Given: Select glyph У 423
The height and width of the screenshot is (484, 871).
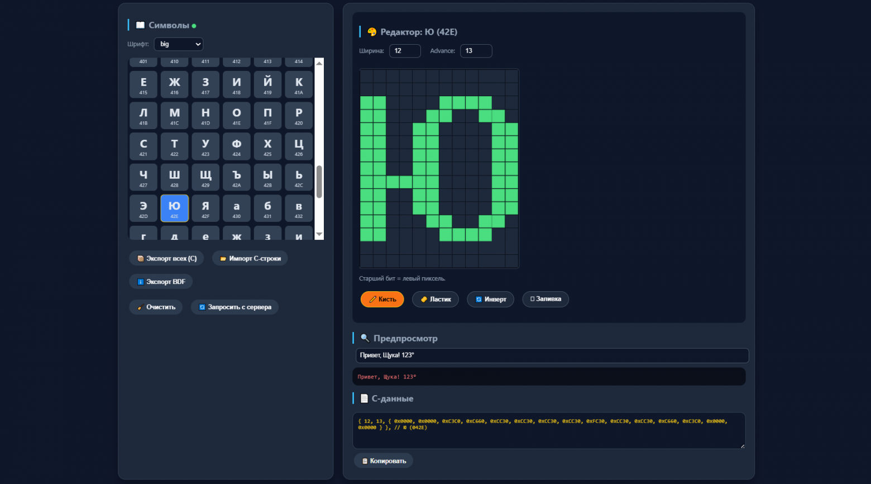Looking at the screenshot, I should (205, 146).
